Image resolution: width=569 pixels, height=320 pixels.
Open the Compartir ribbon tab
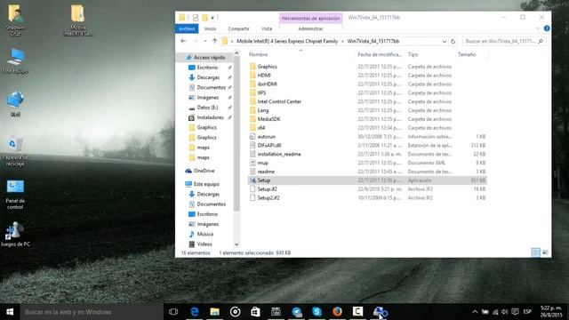point(238,28)
